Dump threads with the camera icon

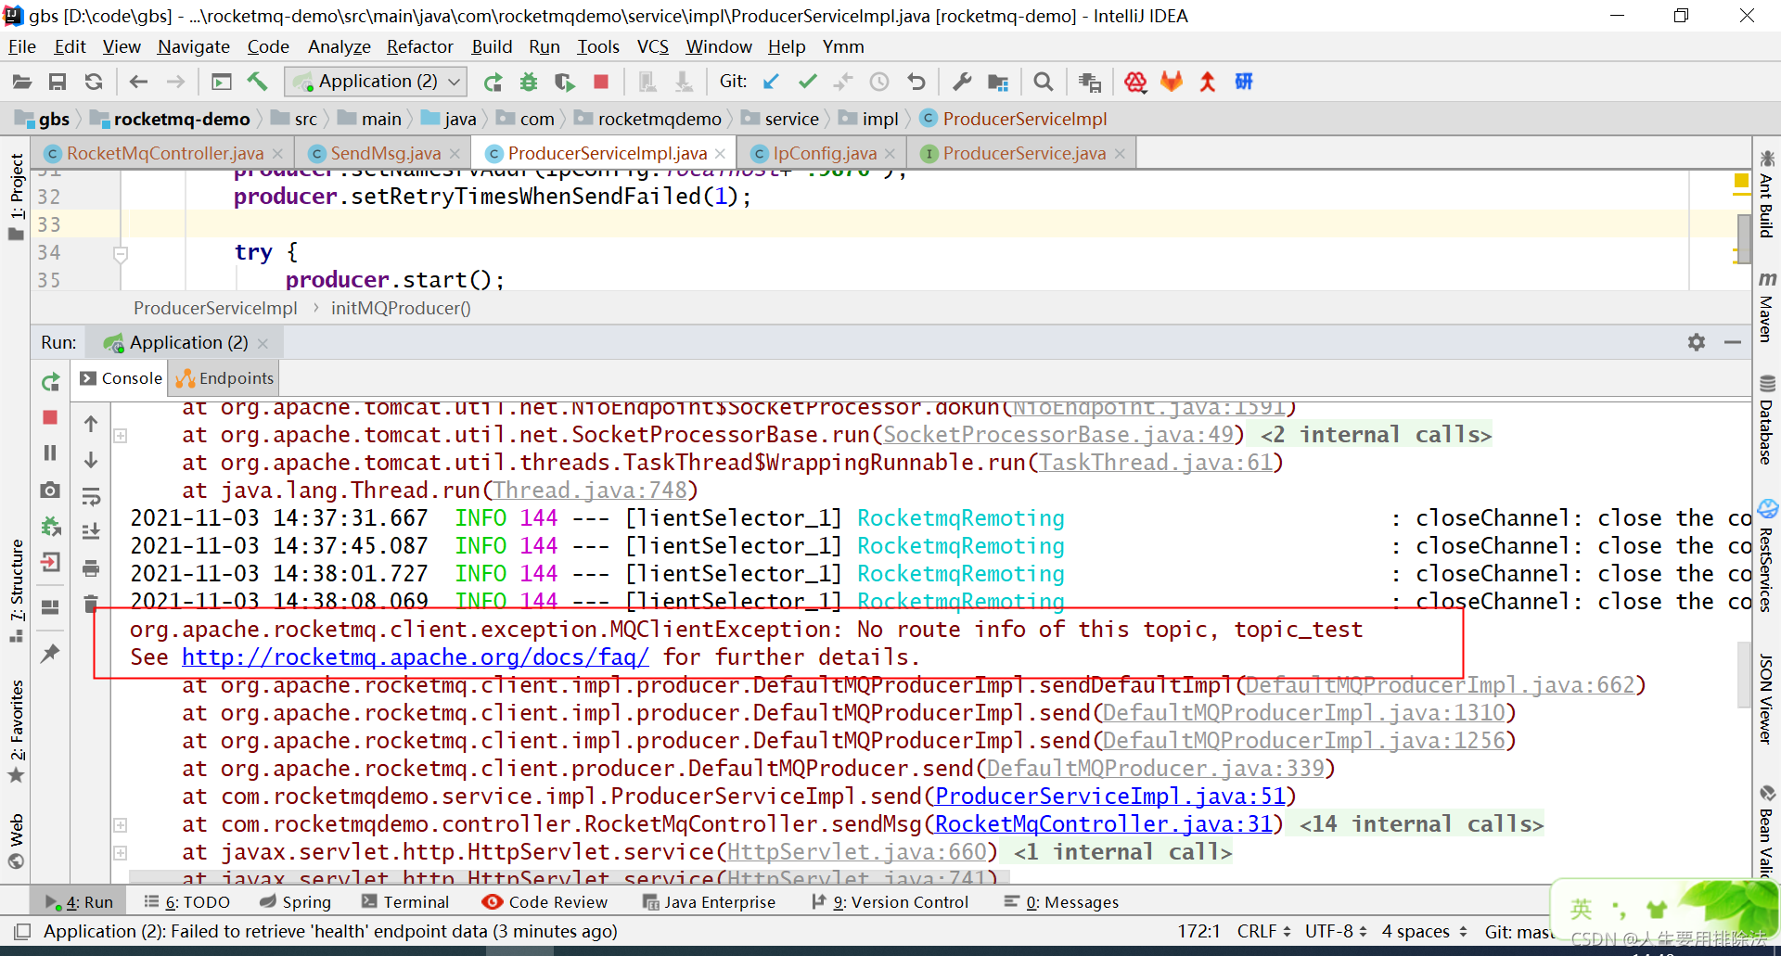(50, 490)
